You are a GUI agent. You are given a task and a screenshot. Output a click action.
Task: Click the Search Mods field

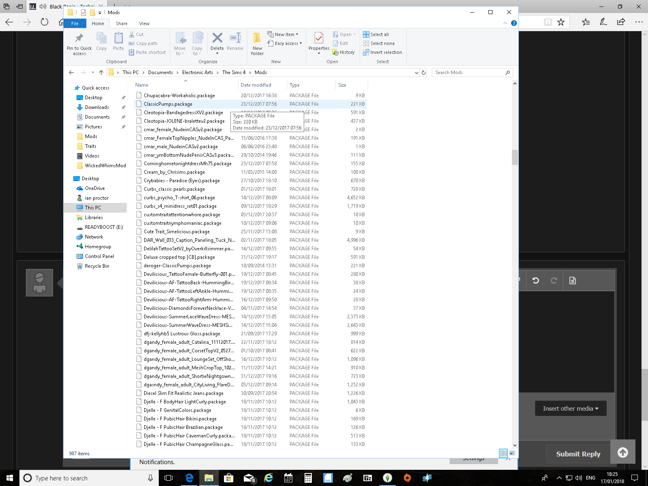click(472, 72)
